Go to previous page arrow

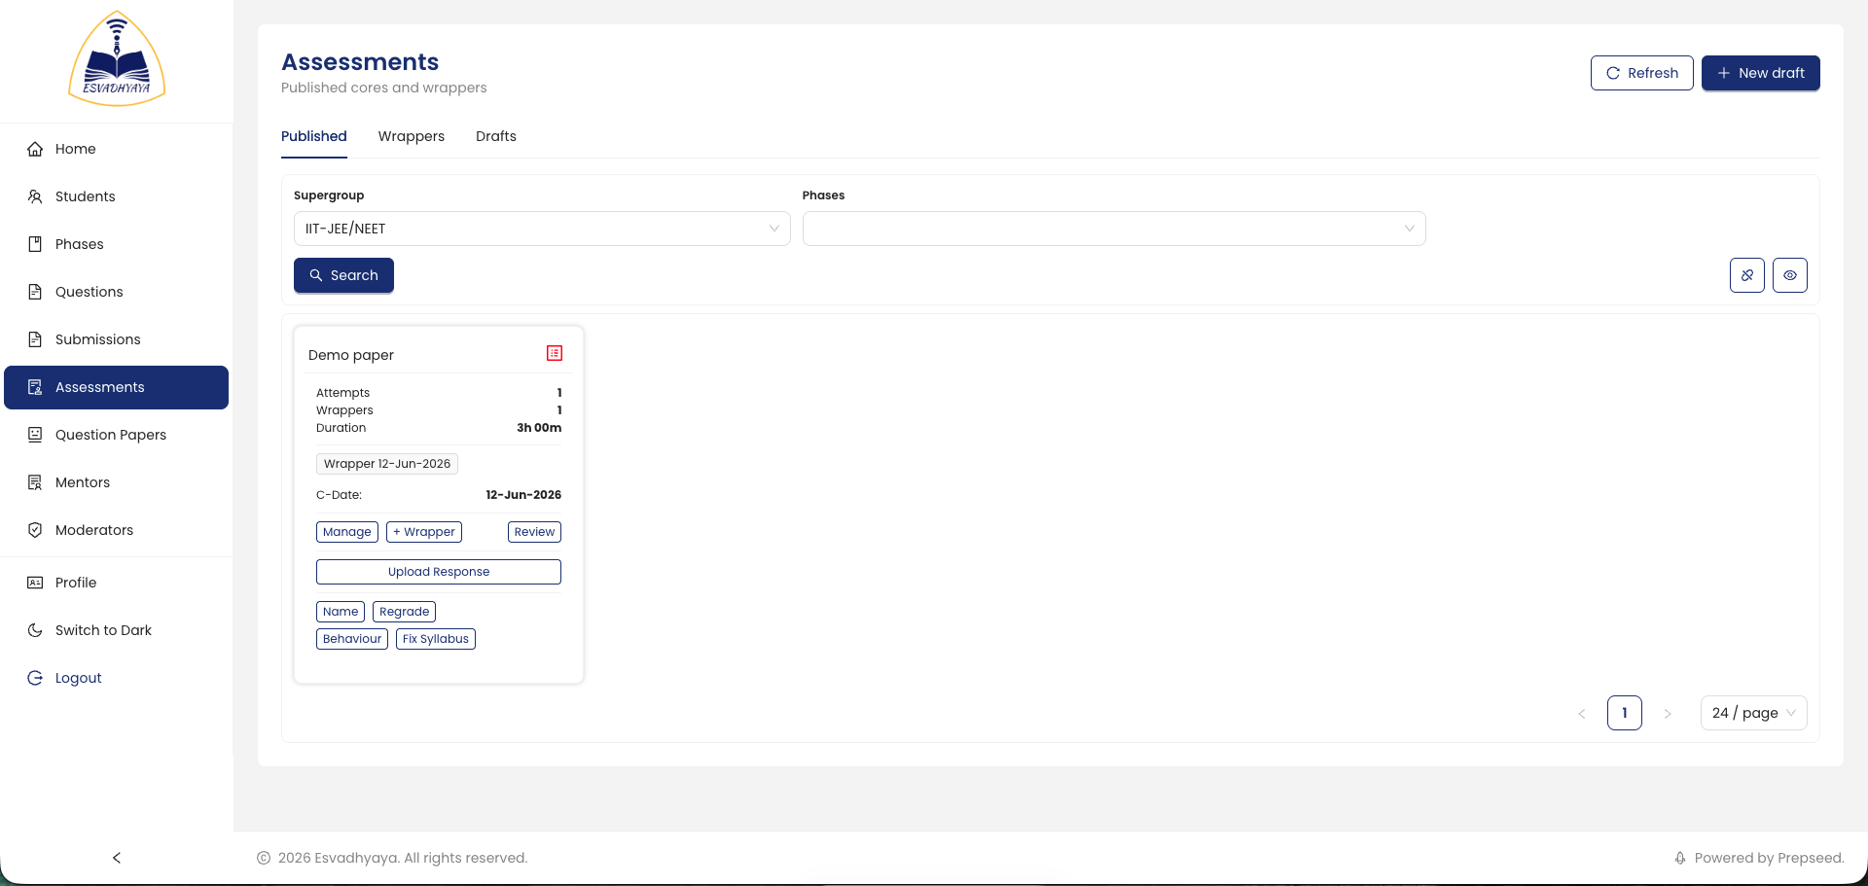pyautogui.click(x=1582, y=714)
